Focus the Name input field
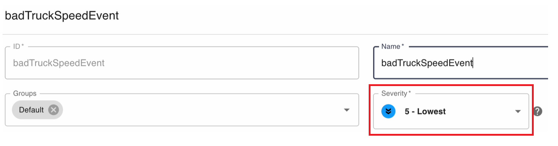558x146 pixels. click(x=461, y=63)
